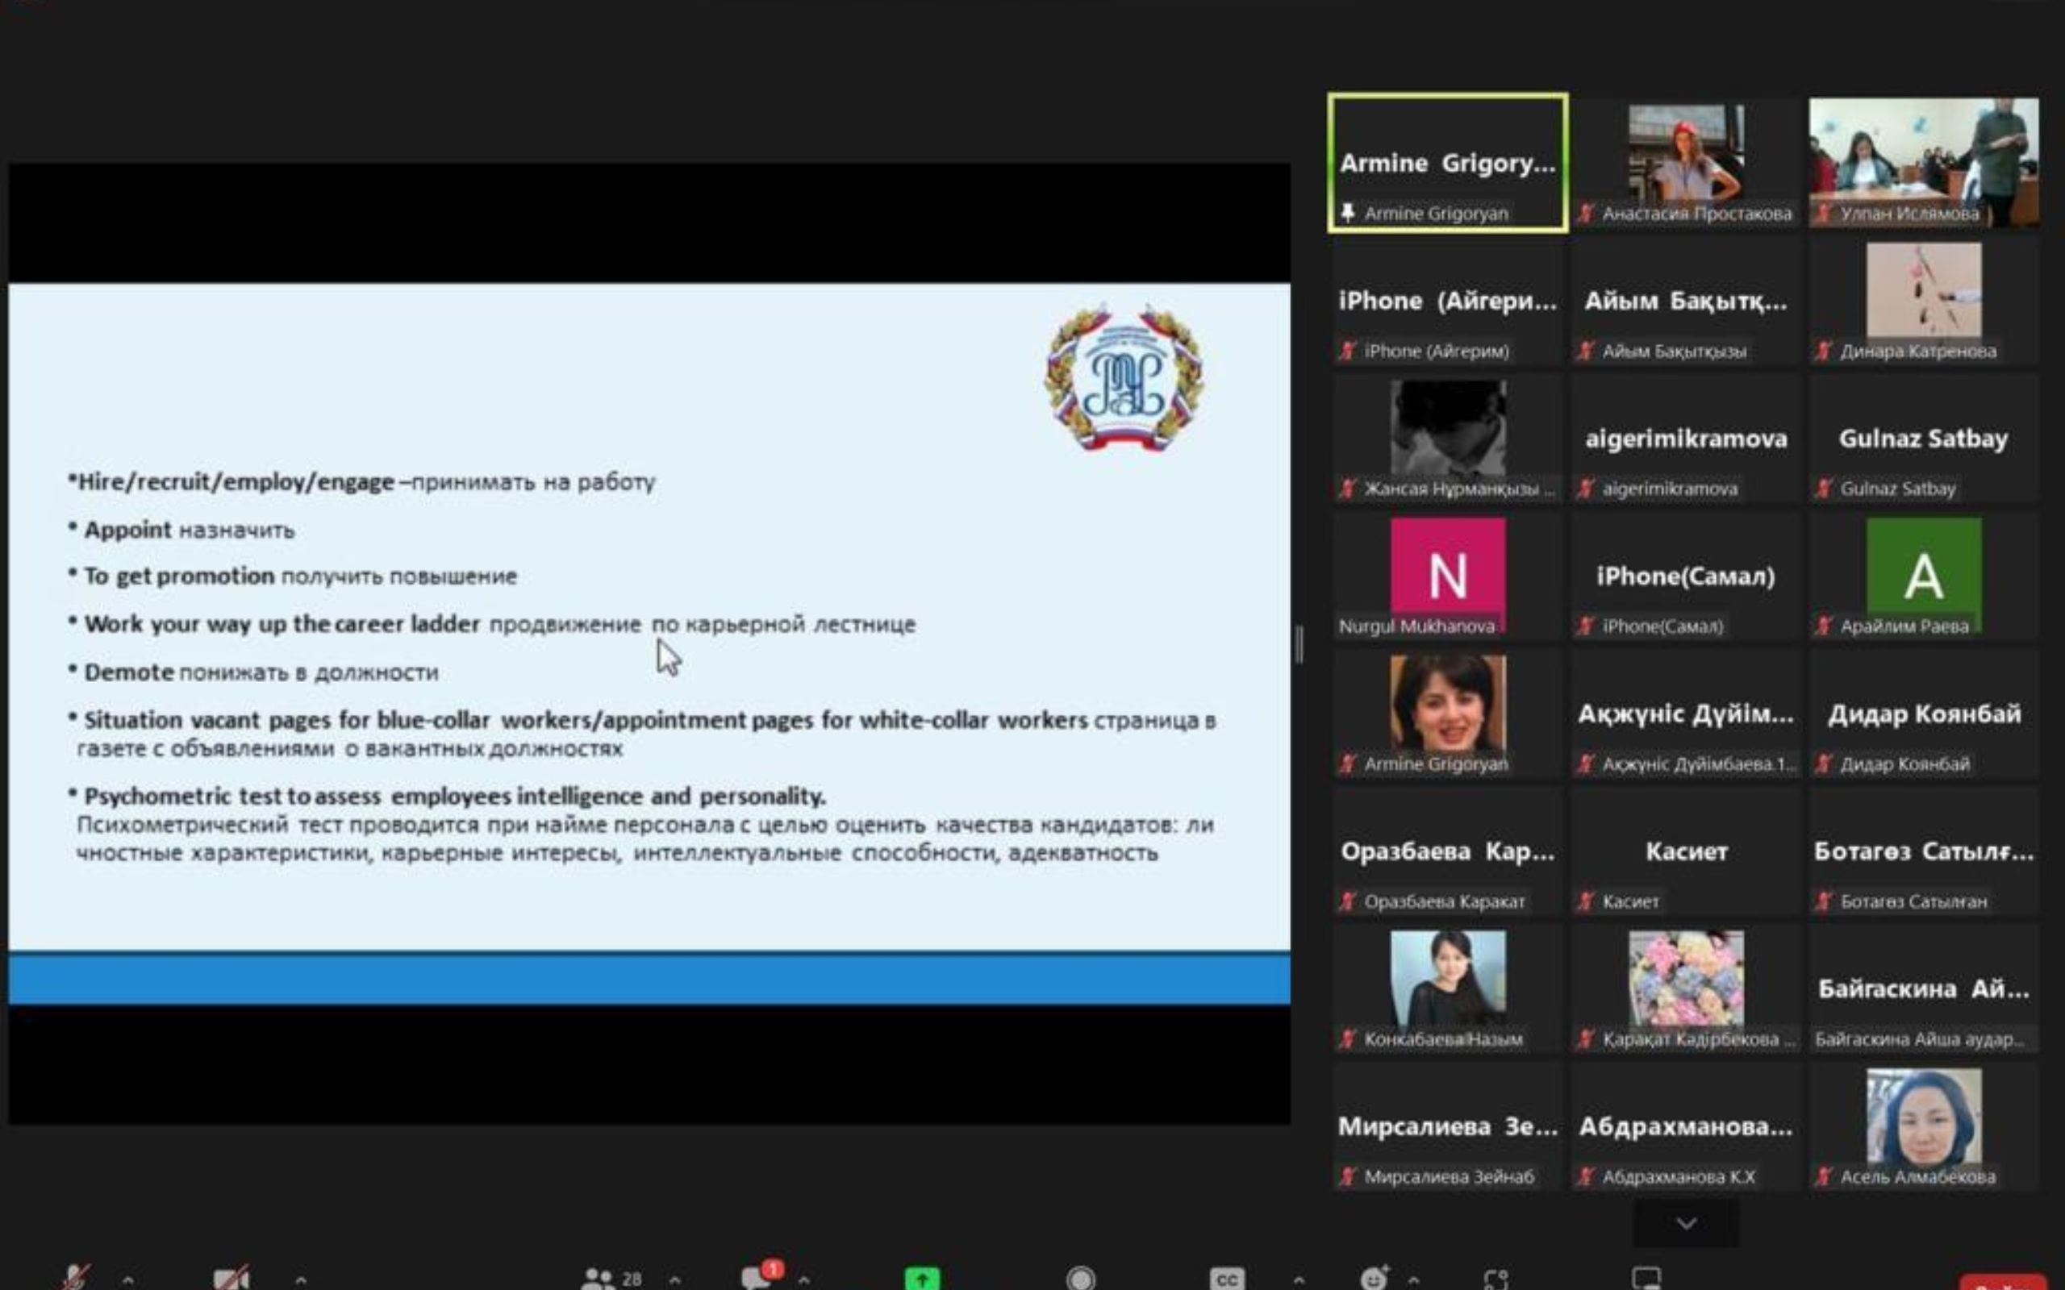2065x1290 pixels.
Task: Click the Apps icon in toolbar
Action: tap(1496, 1278)
